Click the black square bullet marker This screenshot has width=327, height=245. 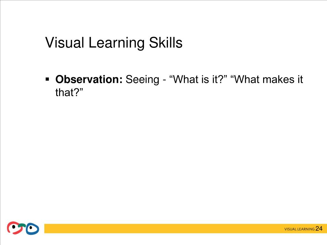[x=48, y=79]
